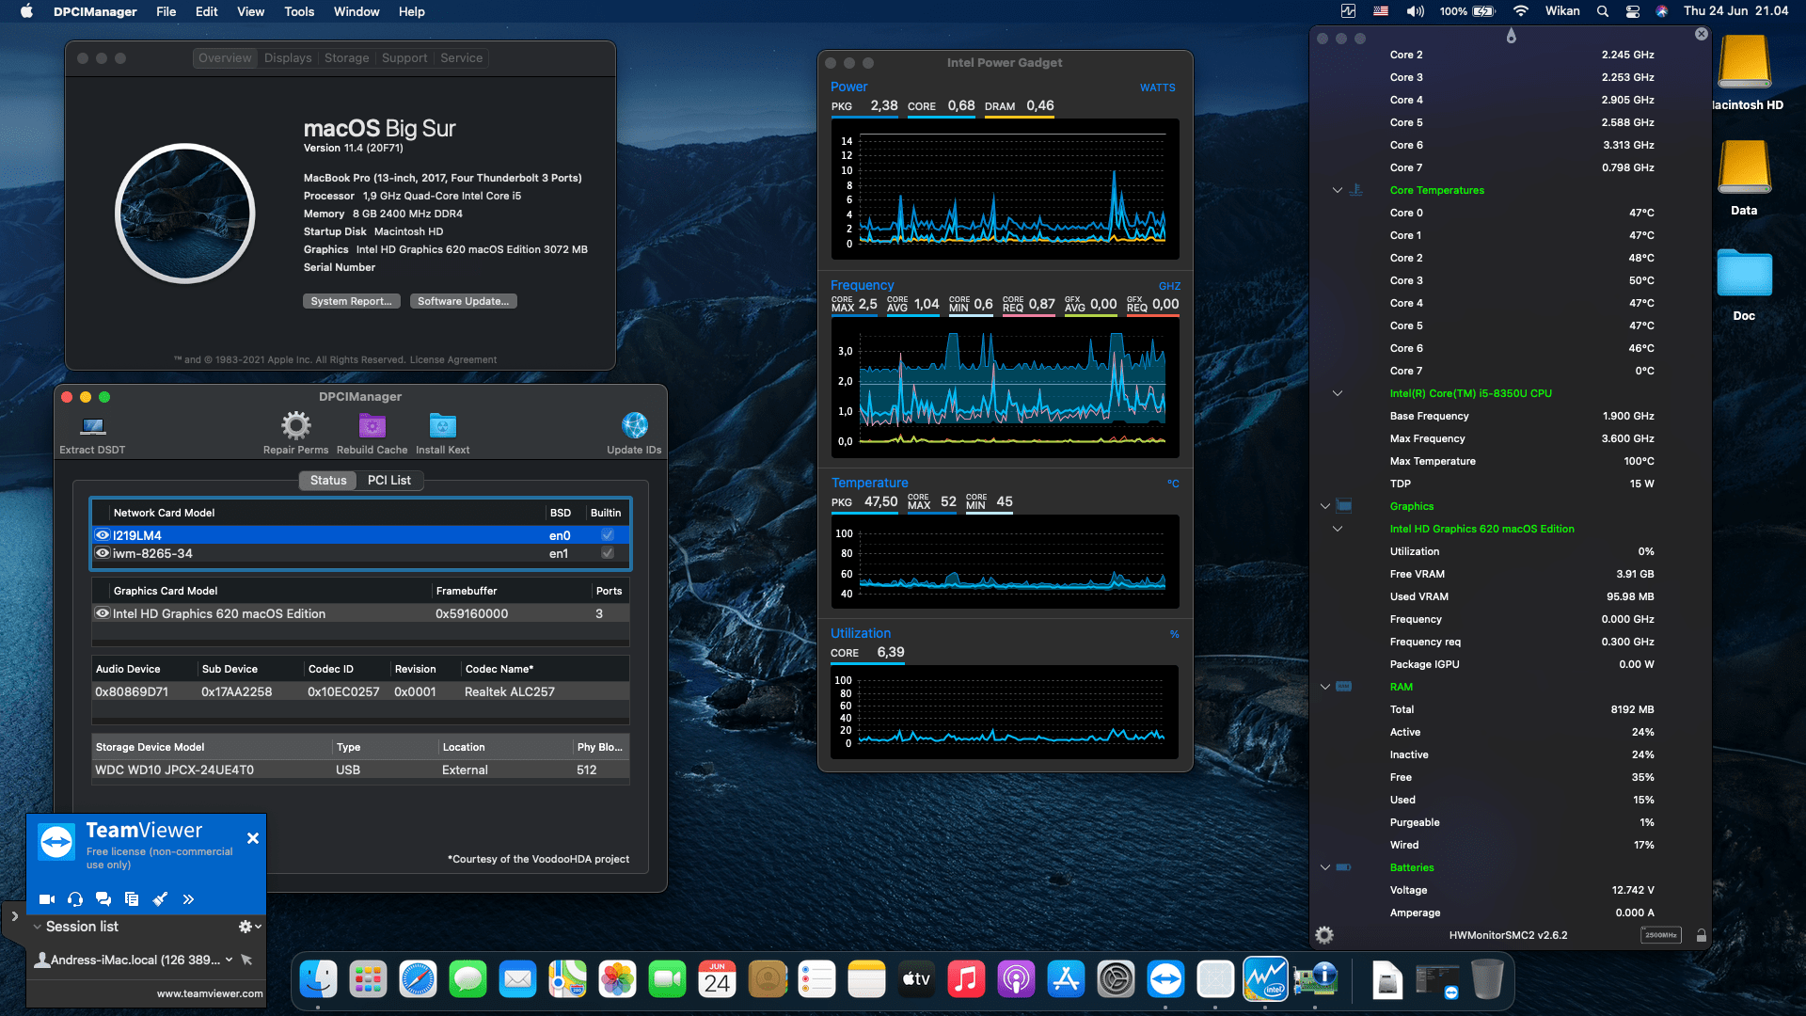Collapse Intel HD Graphics 620 macOS Edition subsection
This screenshot has height=1016, width=1806.
[x=1337, y=529]
